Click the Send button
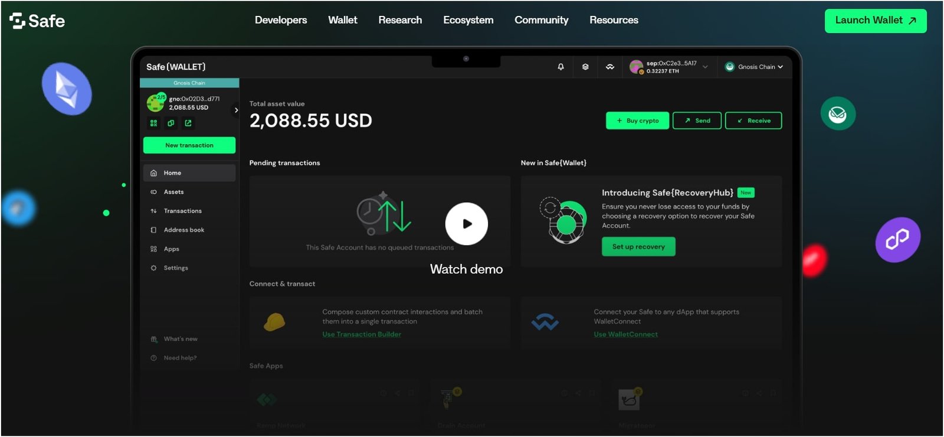The image size is (944, 437). click(697, 120)
